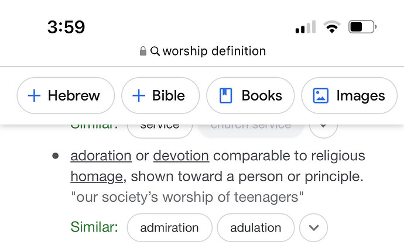Open the homage word link
This screenshot has width=404, height=245.
click(x=97, y=177)
